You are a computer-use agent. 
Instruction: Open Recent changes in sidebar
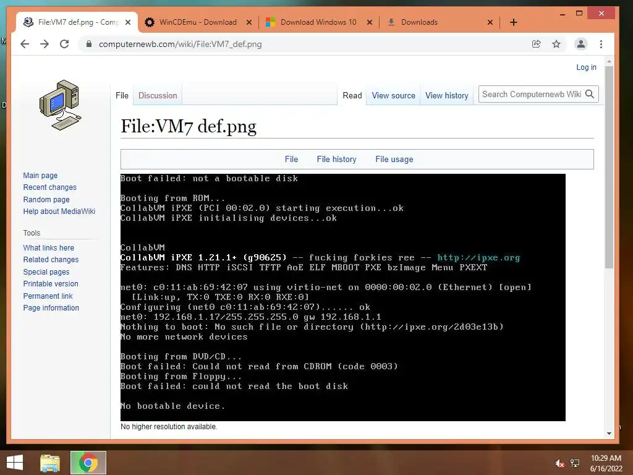click(49, 187)
